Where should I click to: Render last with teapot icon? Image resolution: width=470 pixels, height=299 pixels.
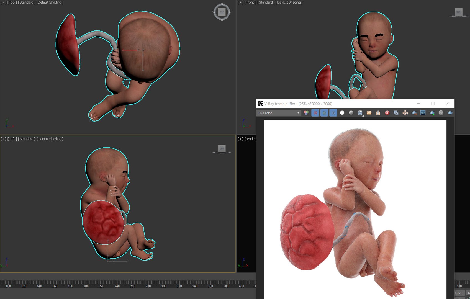click(450, 113)
